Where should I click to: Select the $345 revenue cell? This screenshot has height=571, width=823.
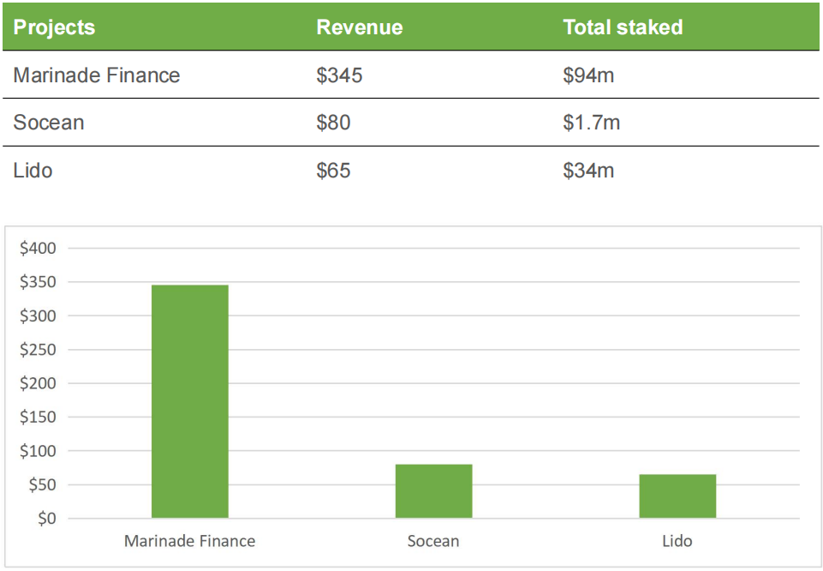pos(339,75)
